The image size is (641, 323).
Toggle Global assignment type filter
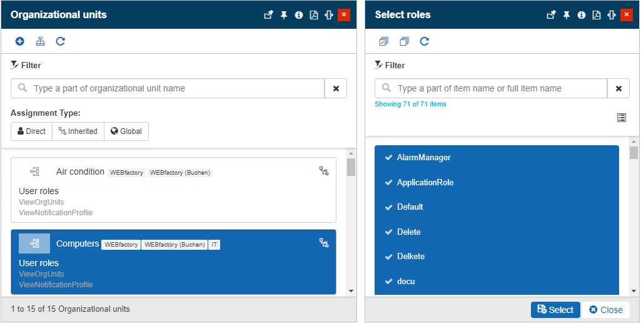tap(126, 131)
